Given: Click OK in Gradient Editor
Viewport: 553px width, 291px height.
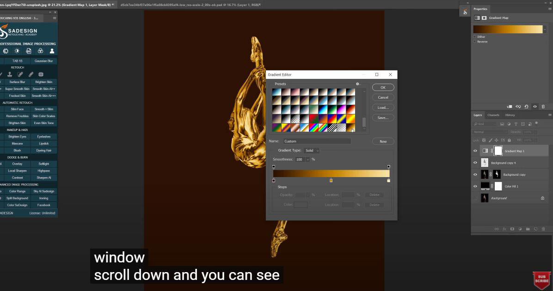Looking at the screenshot, I should pyautogui.click(x=383, y=87).
